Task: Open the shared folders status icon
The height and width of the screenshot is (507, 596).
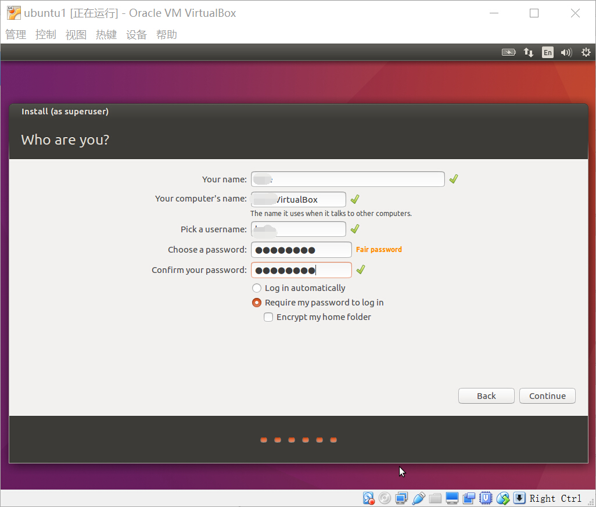Action: [435, 498]
